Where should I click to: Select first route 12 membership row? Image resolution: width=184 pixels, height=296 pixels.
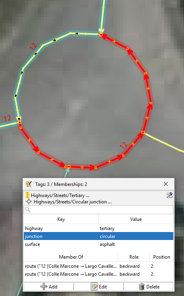click(x=99, y=266)
